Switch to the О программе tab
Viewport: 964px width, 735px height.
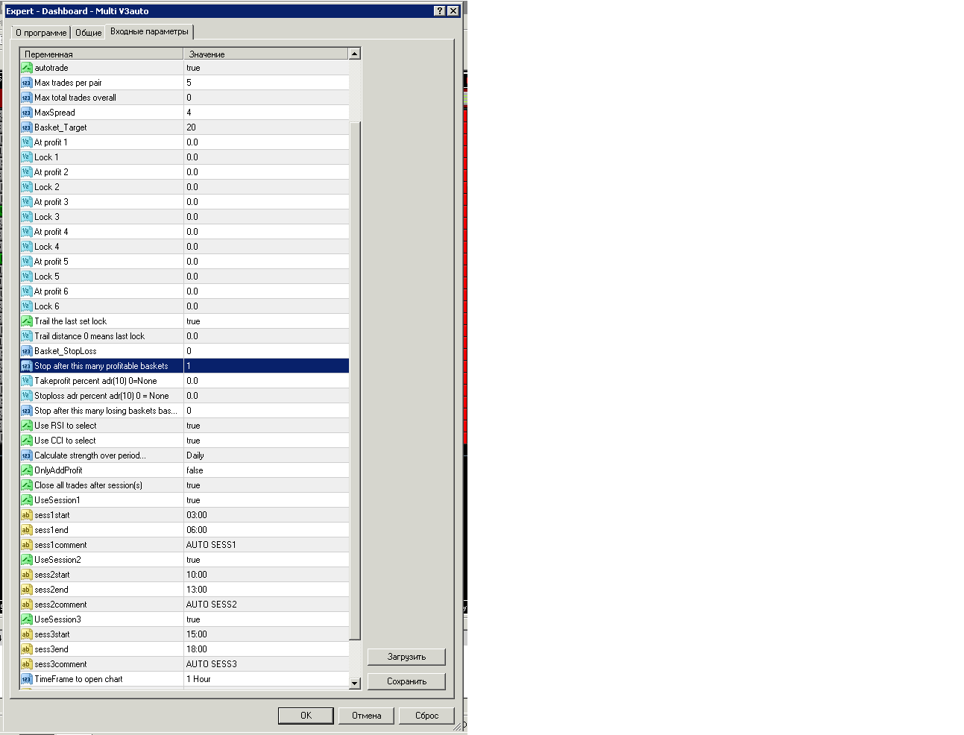click(41, 33)
